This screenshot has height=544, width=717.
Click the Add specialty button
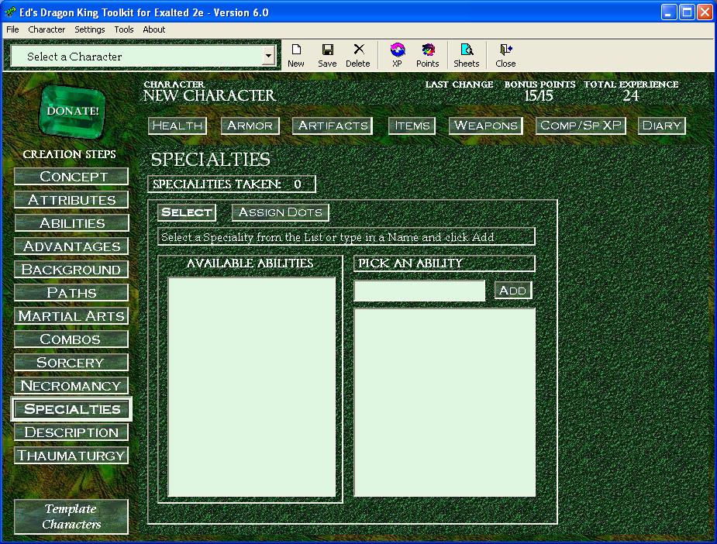[513, 291]
